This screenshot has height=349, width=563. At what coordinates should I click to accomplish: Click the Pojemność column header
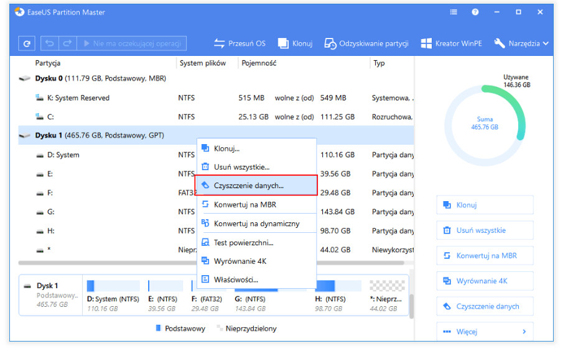coord(259,63)
